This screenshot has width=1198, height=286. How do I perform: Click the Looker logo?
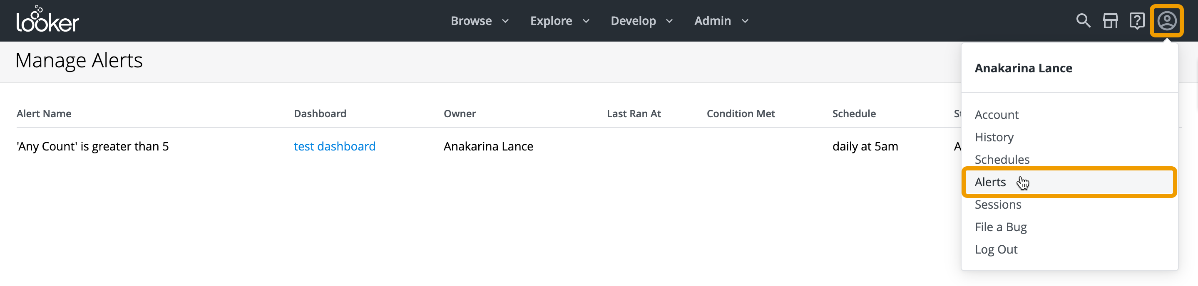tap(47, 20)
